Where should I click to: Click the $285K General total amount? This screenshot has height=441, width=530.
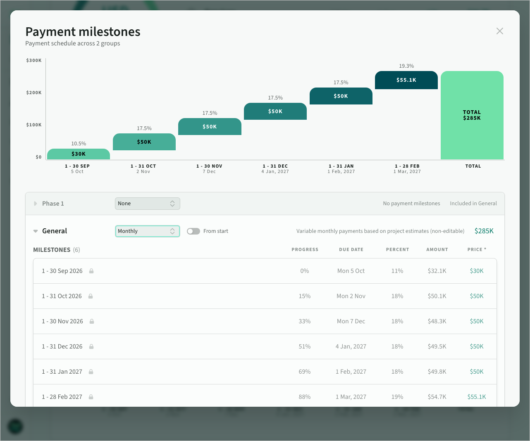[484, 231]
